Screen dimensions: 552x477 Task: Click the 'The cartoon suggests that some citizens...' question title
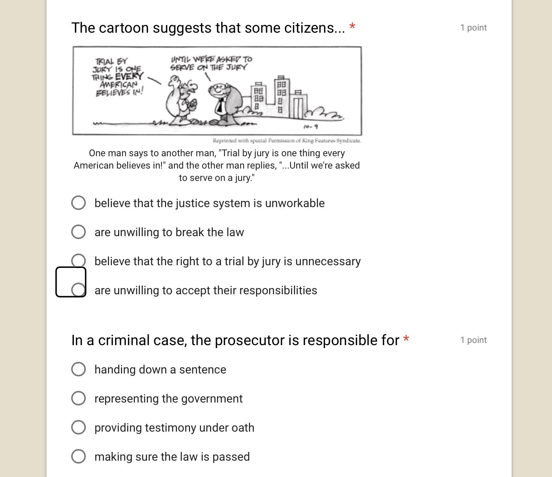coord(208,28)
